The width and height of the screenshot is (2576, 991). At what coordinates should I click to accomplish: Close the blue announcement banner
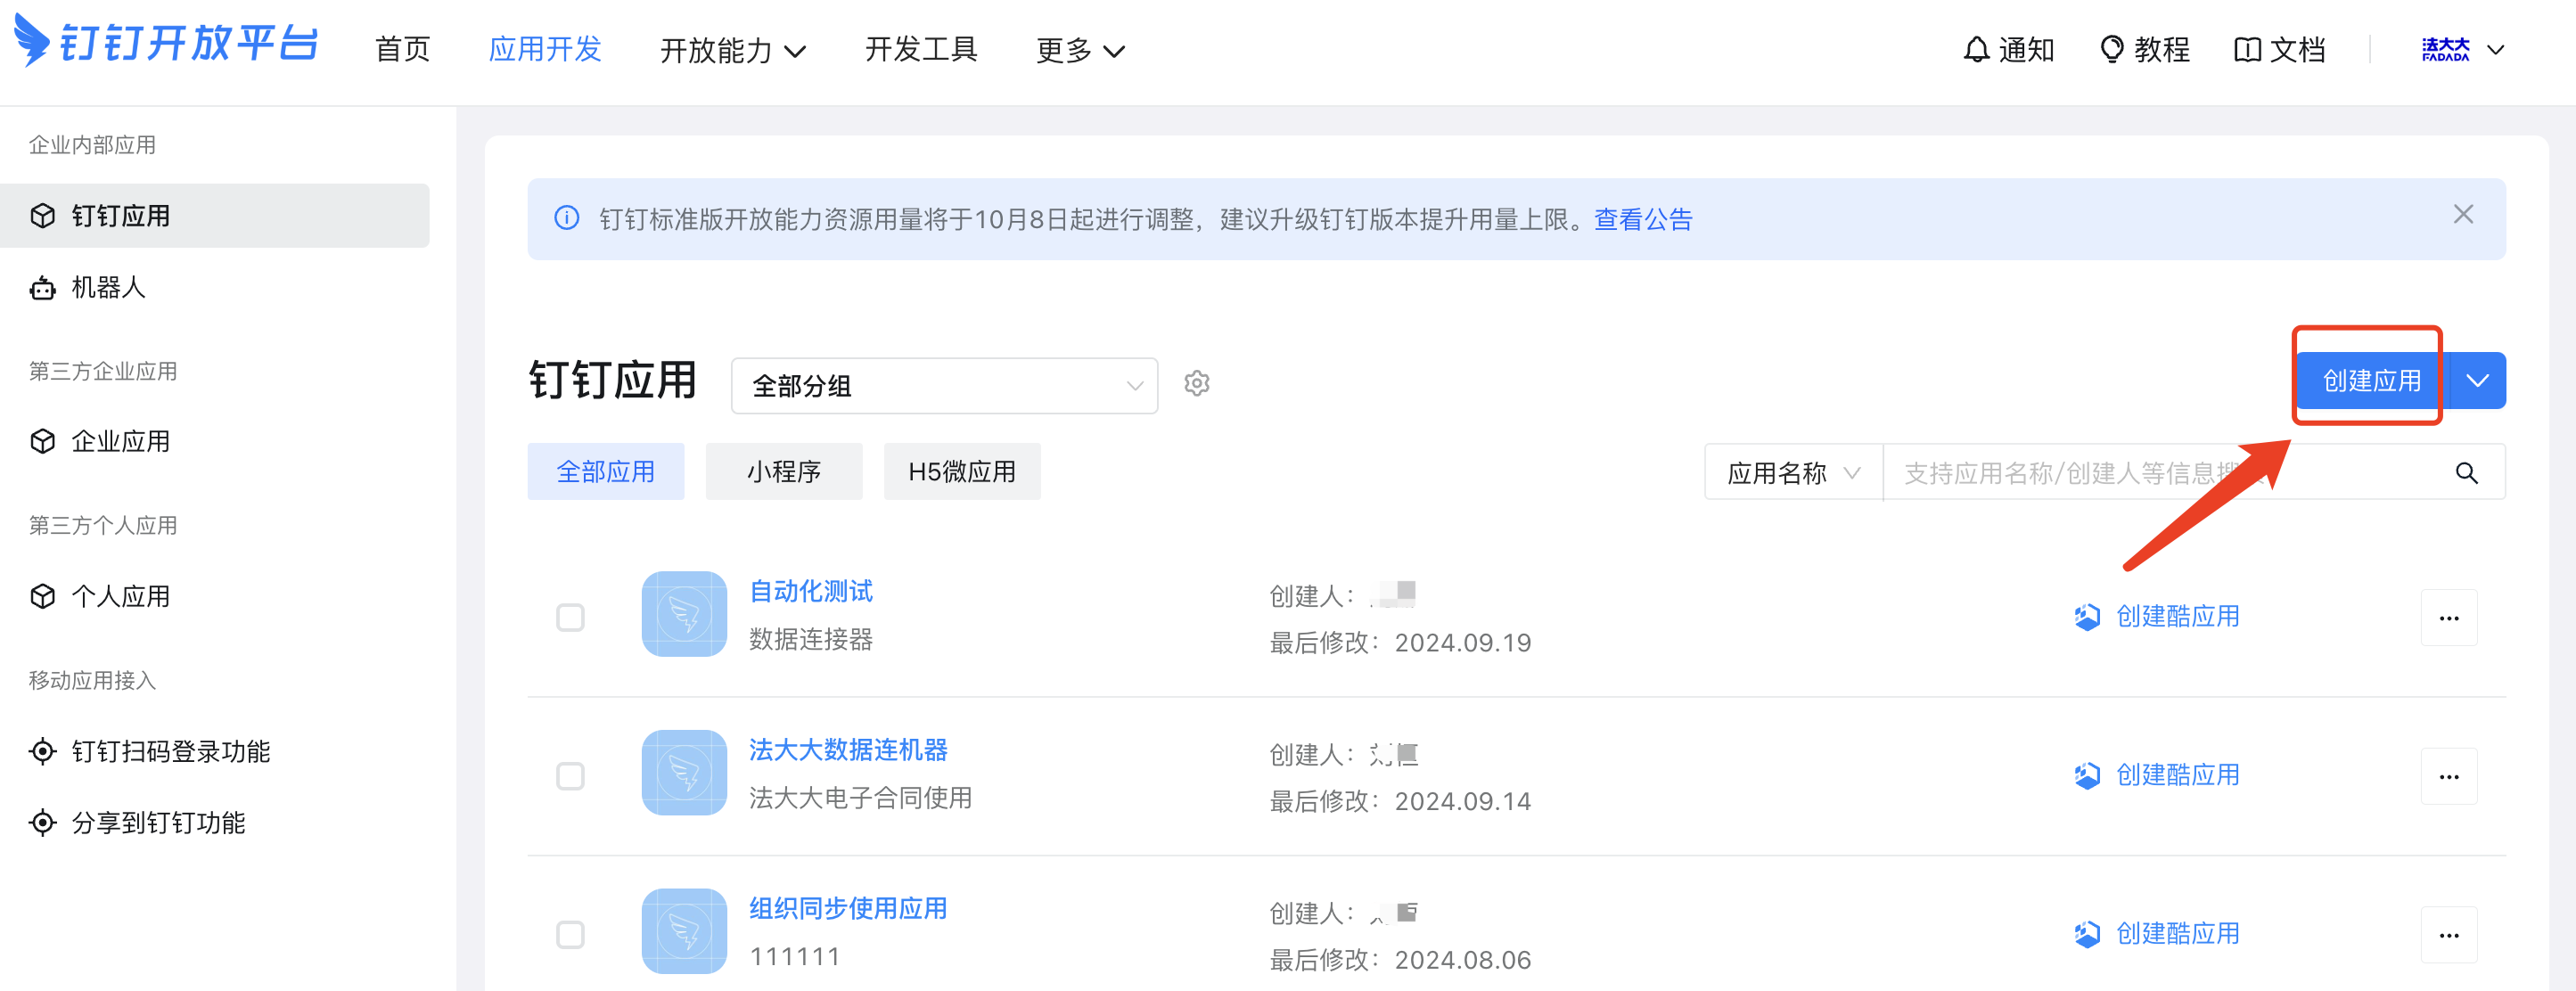tap(2462, 215)
